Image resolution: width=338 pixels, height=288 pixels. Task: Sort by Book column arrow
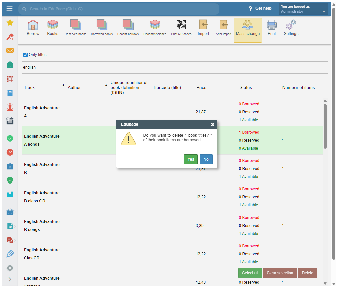(x=63, y=86)
